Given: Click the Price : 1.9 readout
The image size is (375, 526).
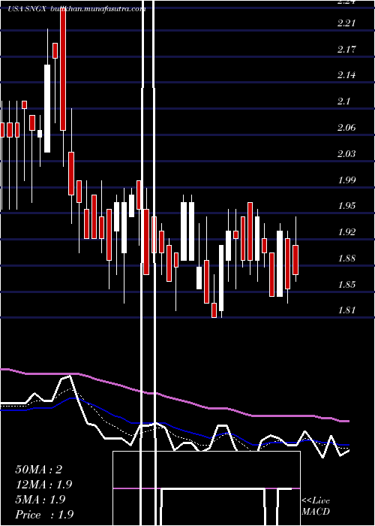Looking at the screenshot, I should tap(44, 515).
